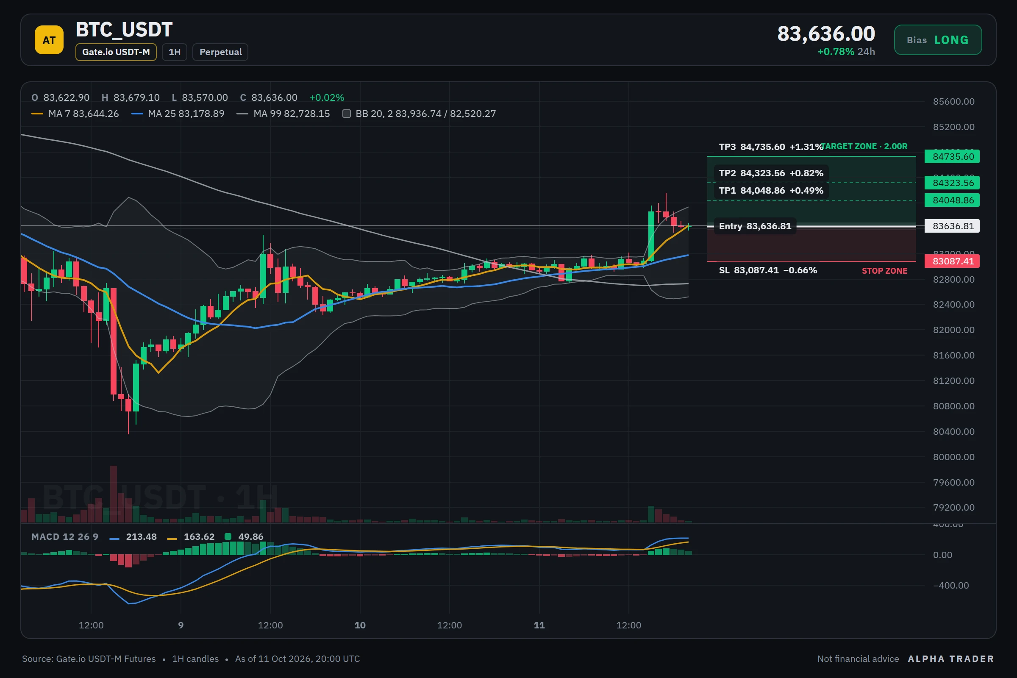
Task: Click the L 83,570.00 low value
Action: tap(200, 98)
